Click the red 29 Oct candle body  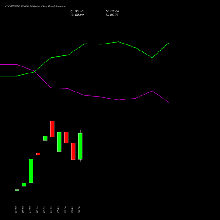tap(73, 151)
